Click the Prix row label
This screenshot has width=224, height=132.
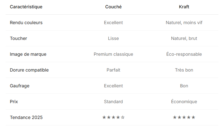14,101
